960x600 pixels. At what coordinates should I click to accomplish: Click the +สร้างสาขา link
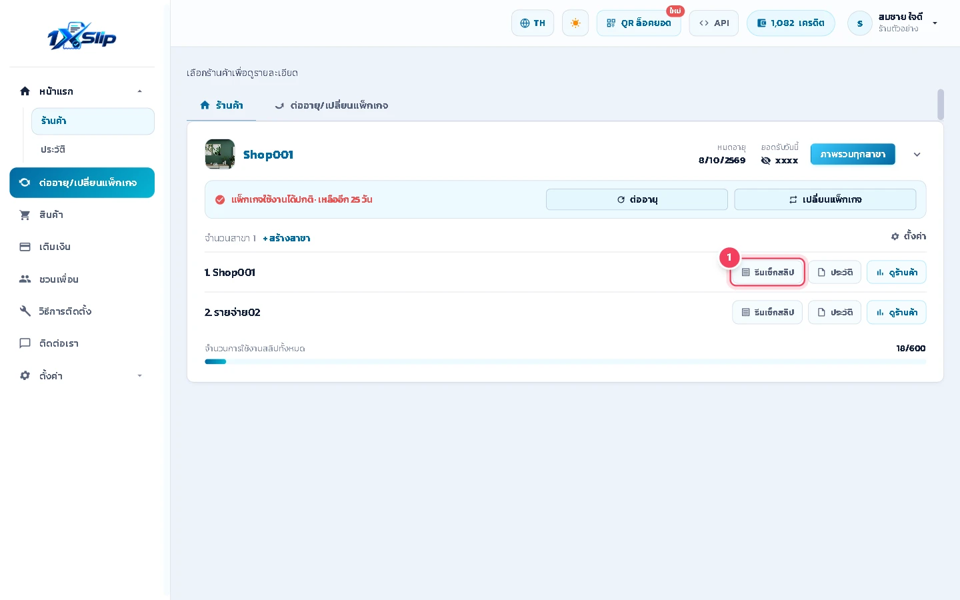click(x=287, y=238)
